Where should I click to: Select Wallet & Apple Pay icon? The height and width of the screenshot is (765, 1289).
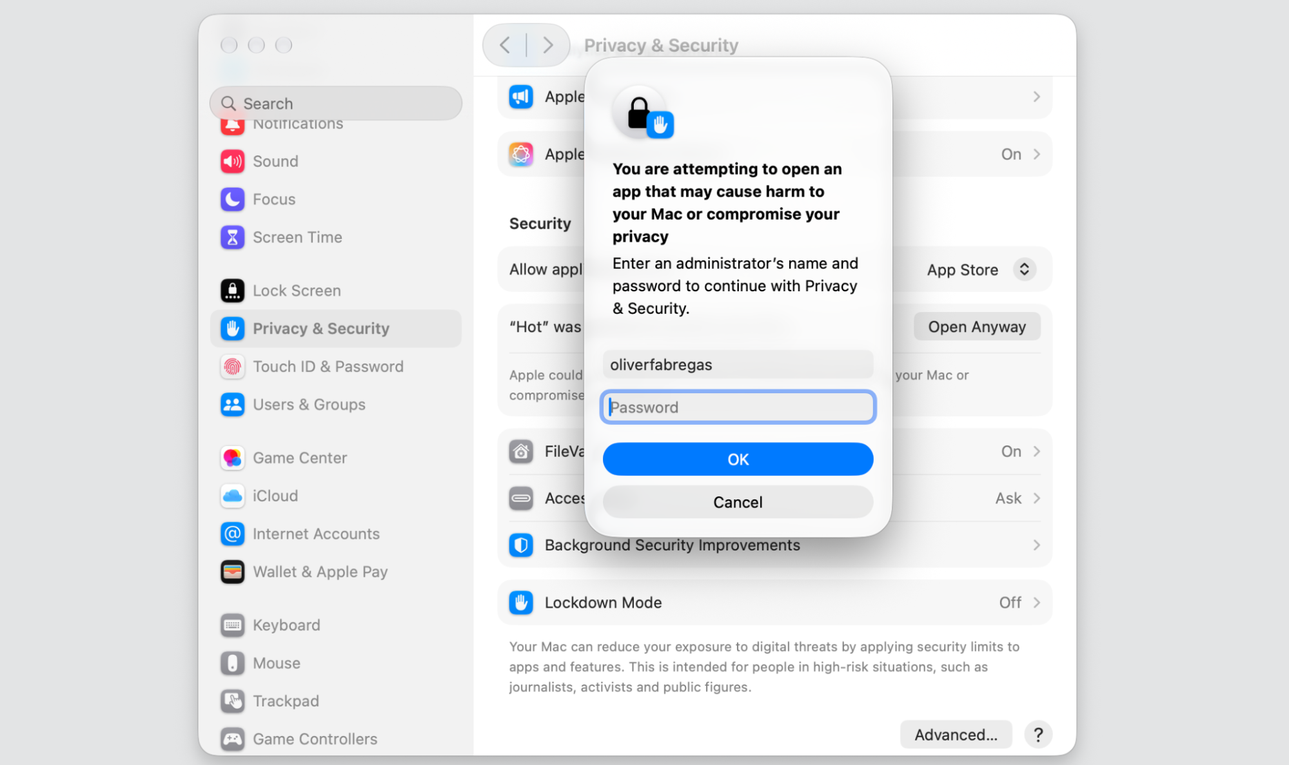(x=232, y=572)
